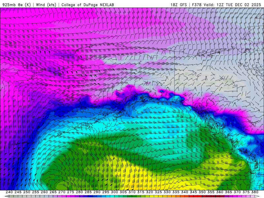Screen dimensions: 264x198
Task: Click the '925mb θe (K)' title text
Action: coord(16,5)
